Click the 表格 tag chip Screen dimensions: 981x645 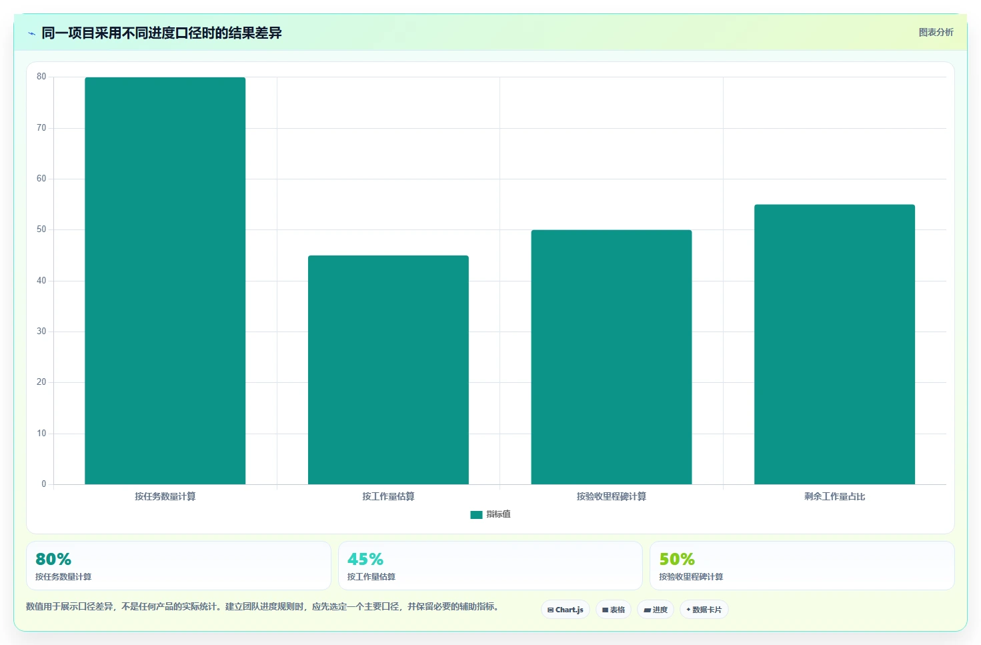[613, 610]
